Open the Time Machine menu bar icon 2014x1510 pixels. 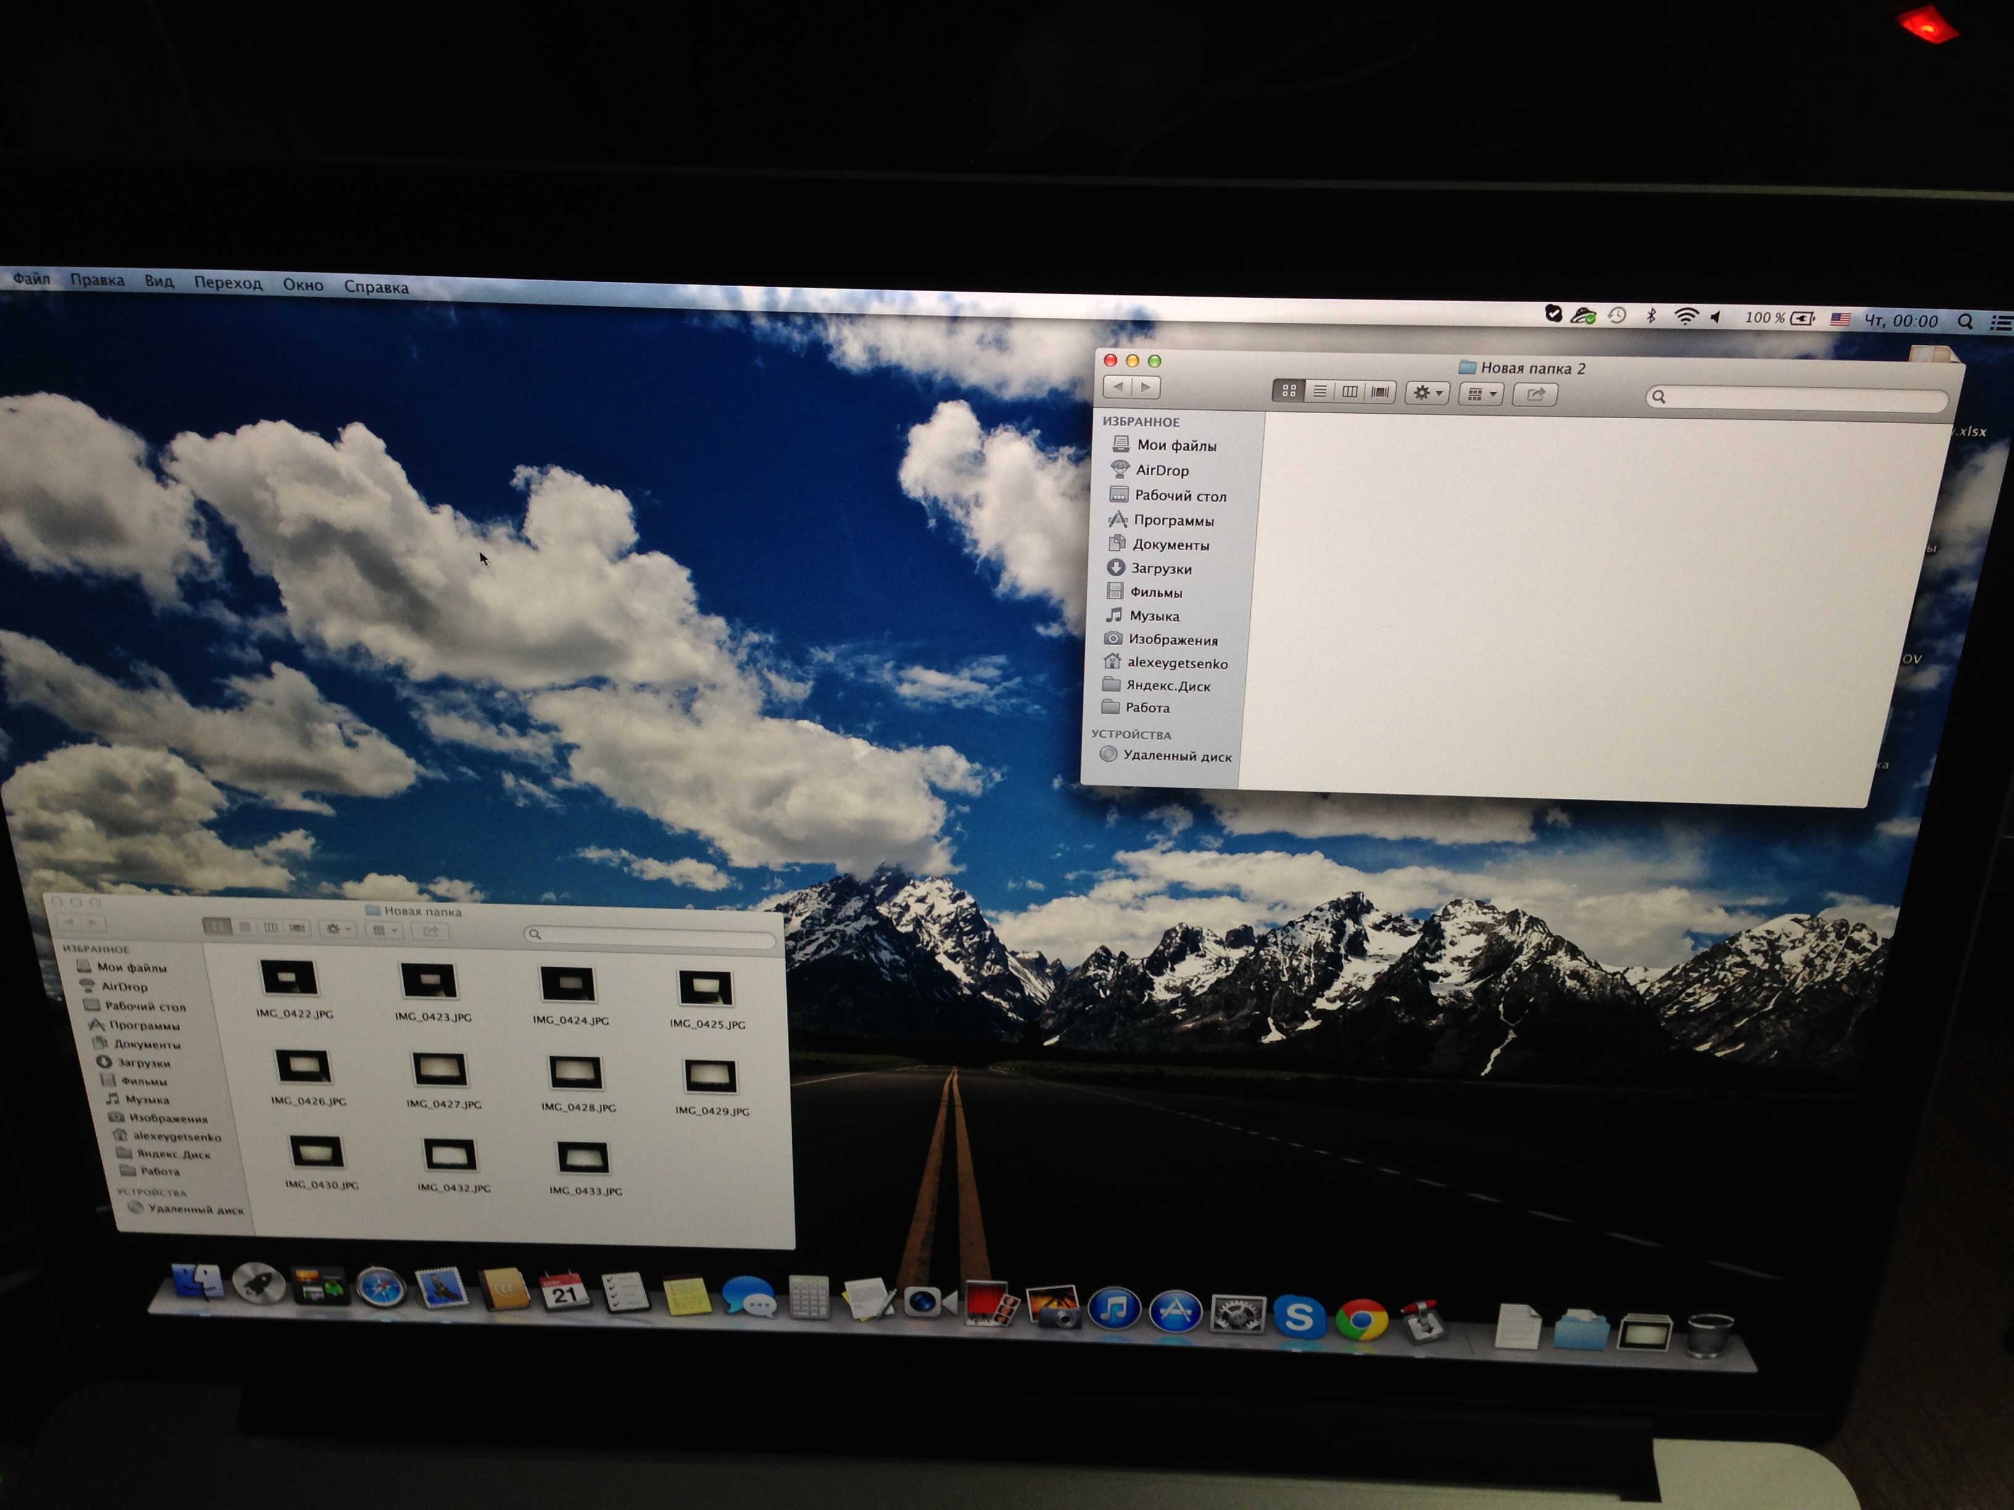coord(1617,315)
